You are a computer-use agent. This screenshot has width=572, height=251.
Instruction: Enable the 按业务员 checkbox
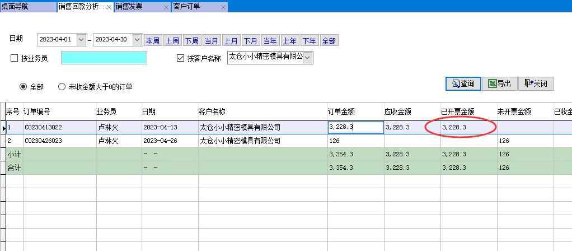pos(15,58)
